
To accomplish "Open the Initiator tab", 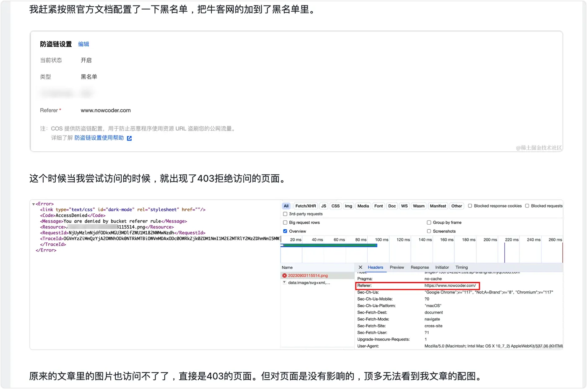I will tap(442, 267).
